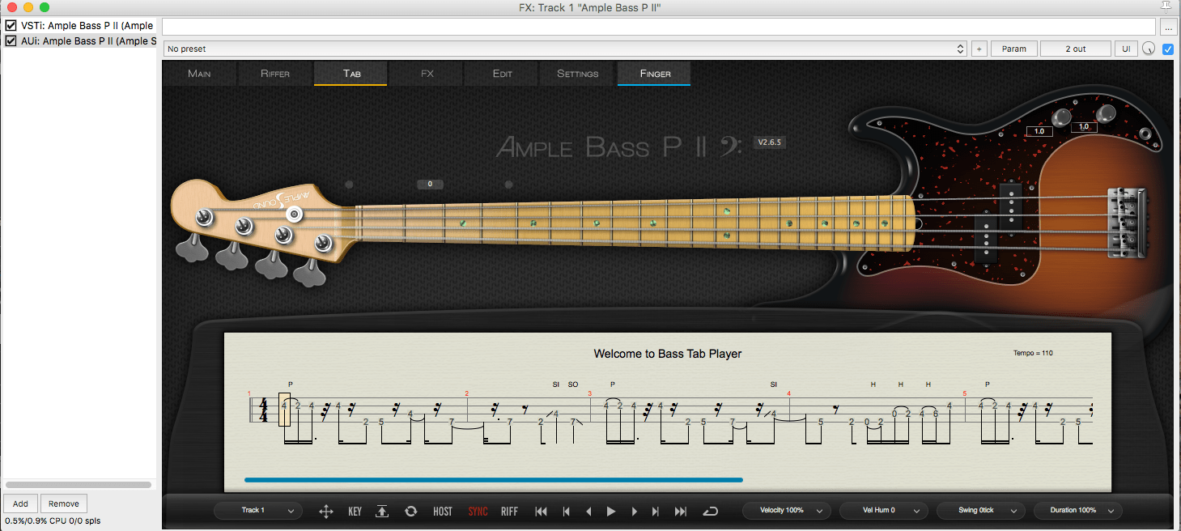Click the right 1.0 knob value box
1181x531 pixels.
coord(1084,127)
